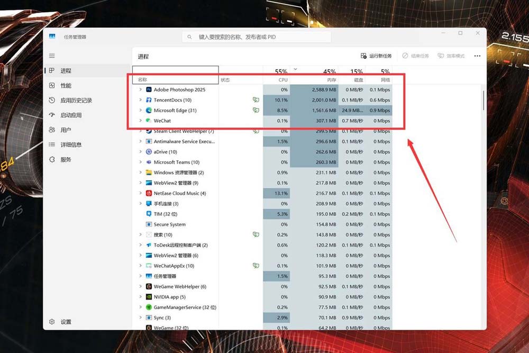Screen dimensions: 529x353
Task: Open the 应用历史记录 page
Action: (x=87, y=100)
